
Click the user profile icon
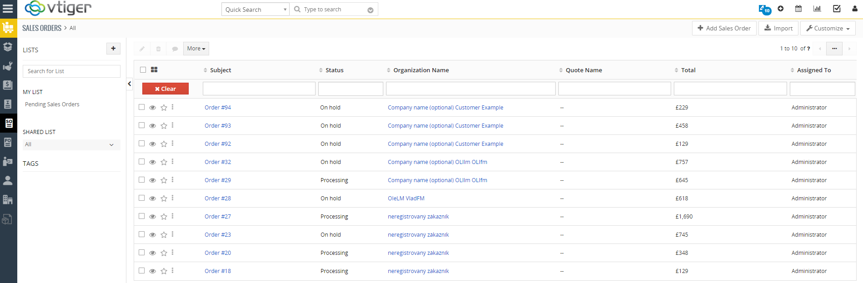pos(855,9)
